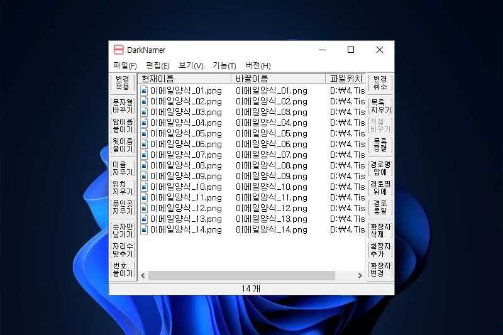Click the 14 개 status bar text
Viewport: 503px width, 335px height.
point(251,288)
